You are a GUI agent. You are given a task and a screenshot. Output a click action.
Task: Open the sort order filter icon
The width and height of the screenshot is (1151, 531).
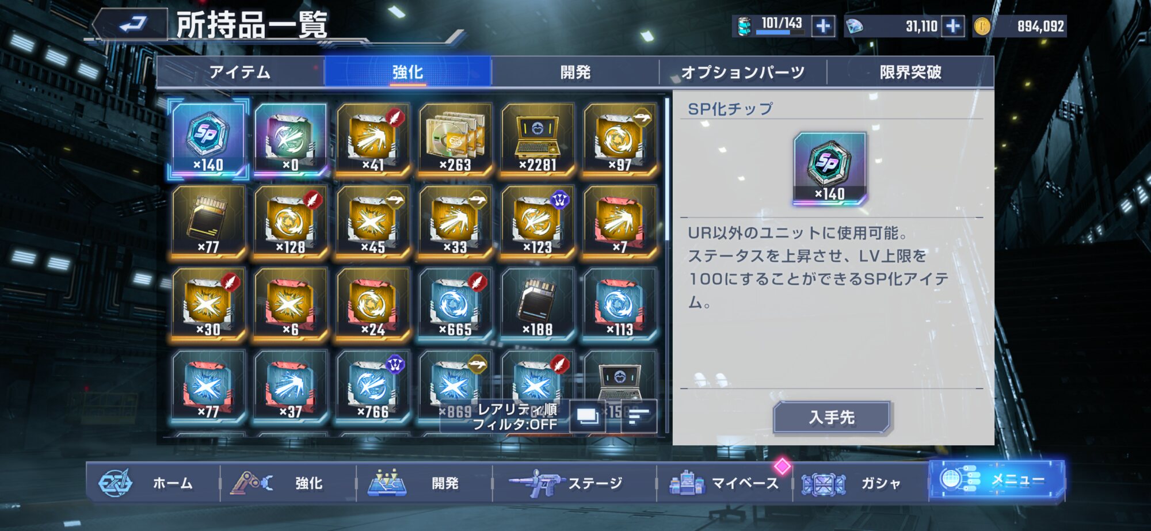tap(639, 416)
